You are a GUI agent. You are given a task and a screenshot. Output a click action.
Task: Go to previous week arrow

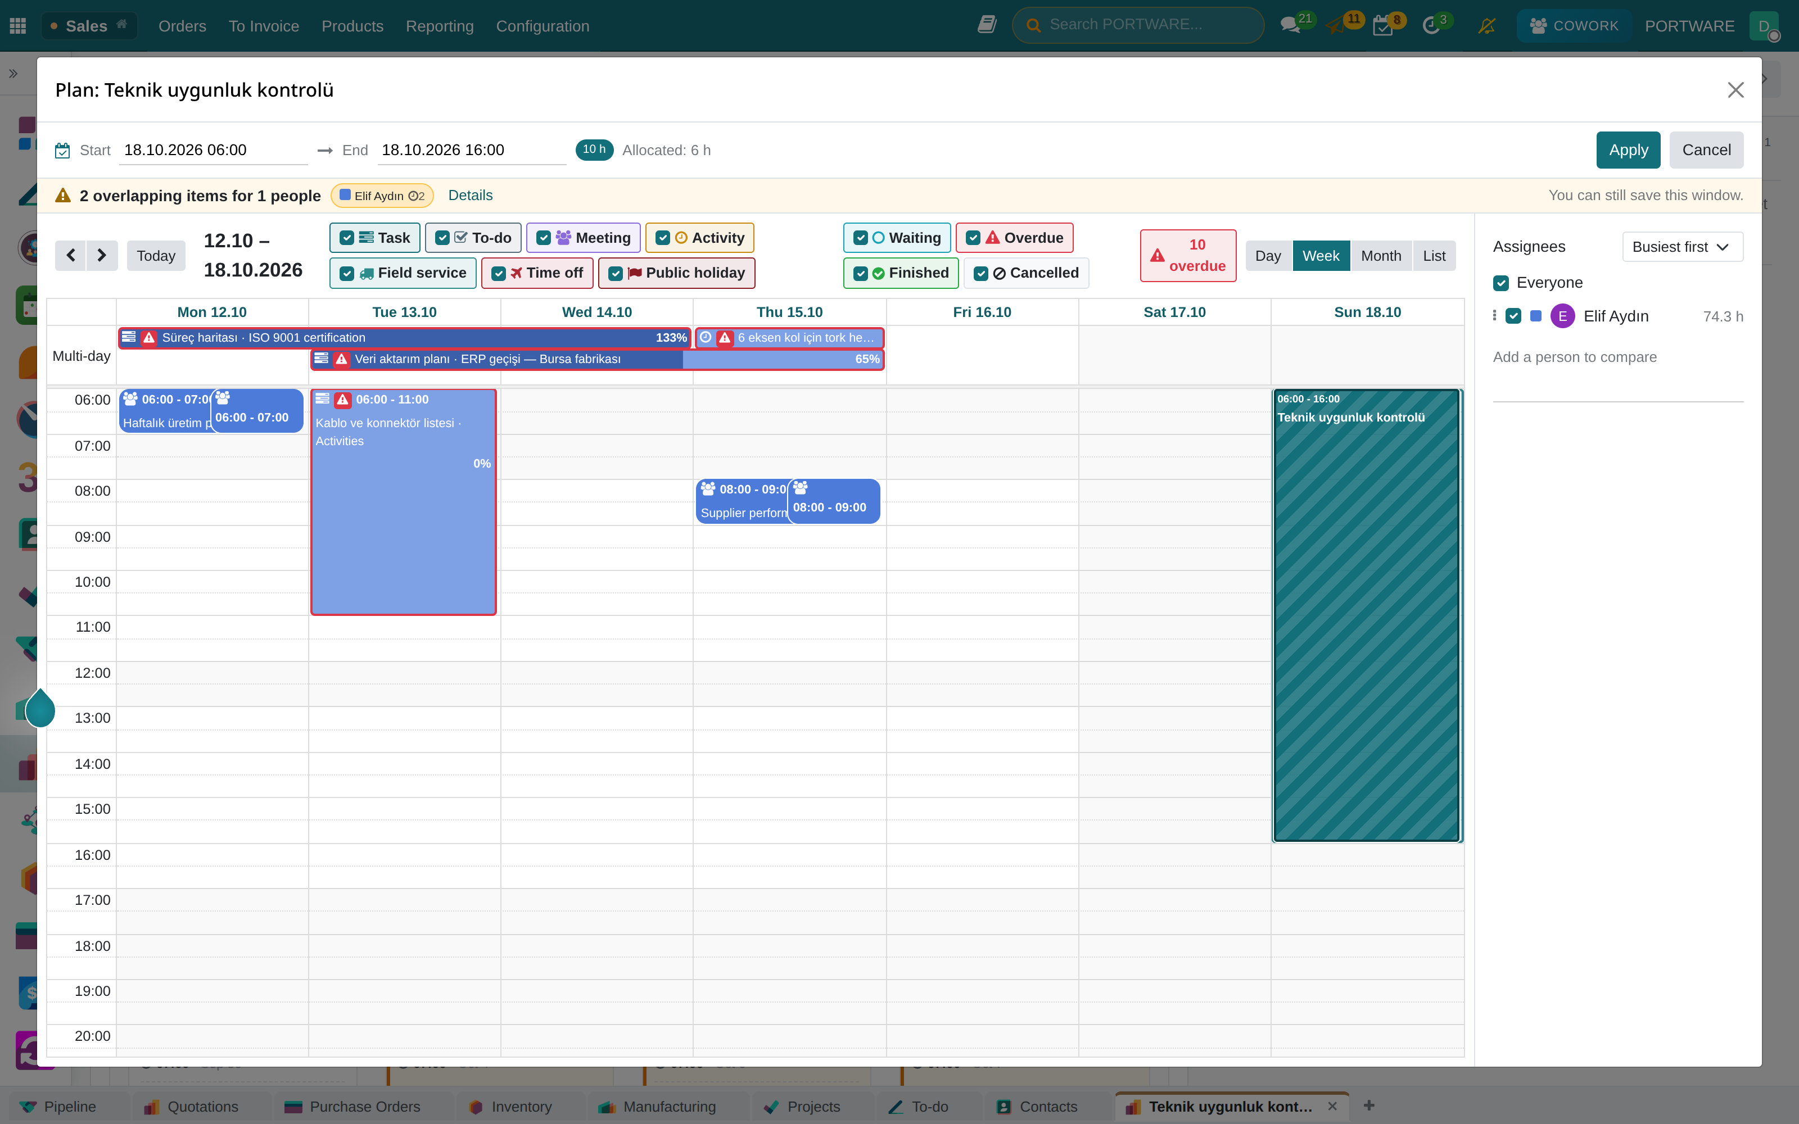tap(71, 256)
